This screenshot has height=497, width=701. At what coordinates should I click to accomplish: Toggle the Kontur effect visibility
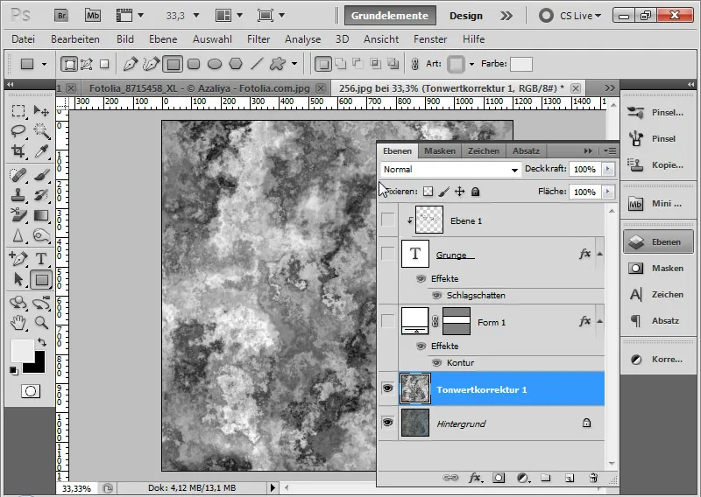[436, 362]
